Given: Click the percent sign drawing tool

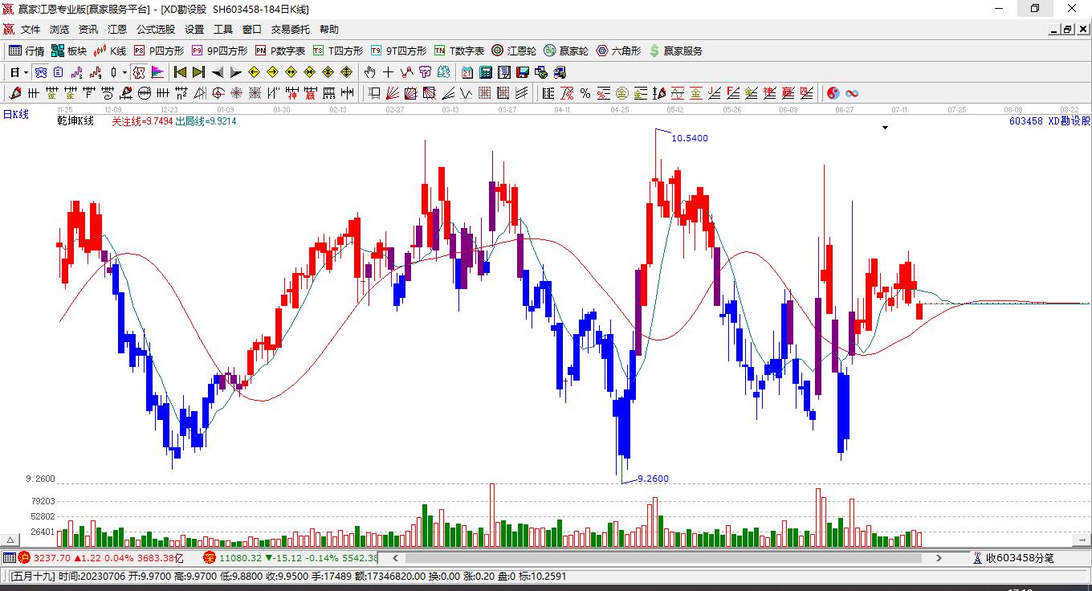Looking at the screenshot, I should 585,93.
